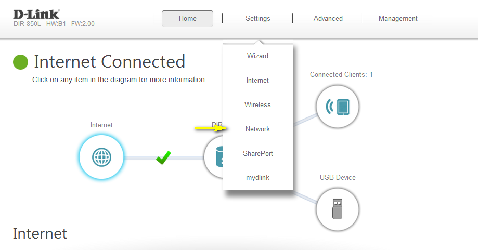Click the D-Link logo
Image resolution: width=478 pixels, height=250 pixels.
36,14
